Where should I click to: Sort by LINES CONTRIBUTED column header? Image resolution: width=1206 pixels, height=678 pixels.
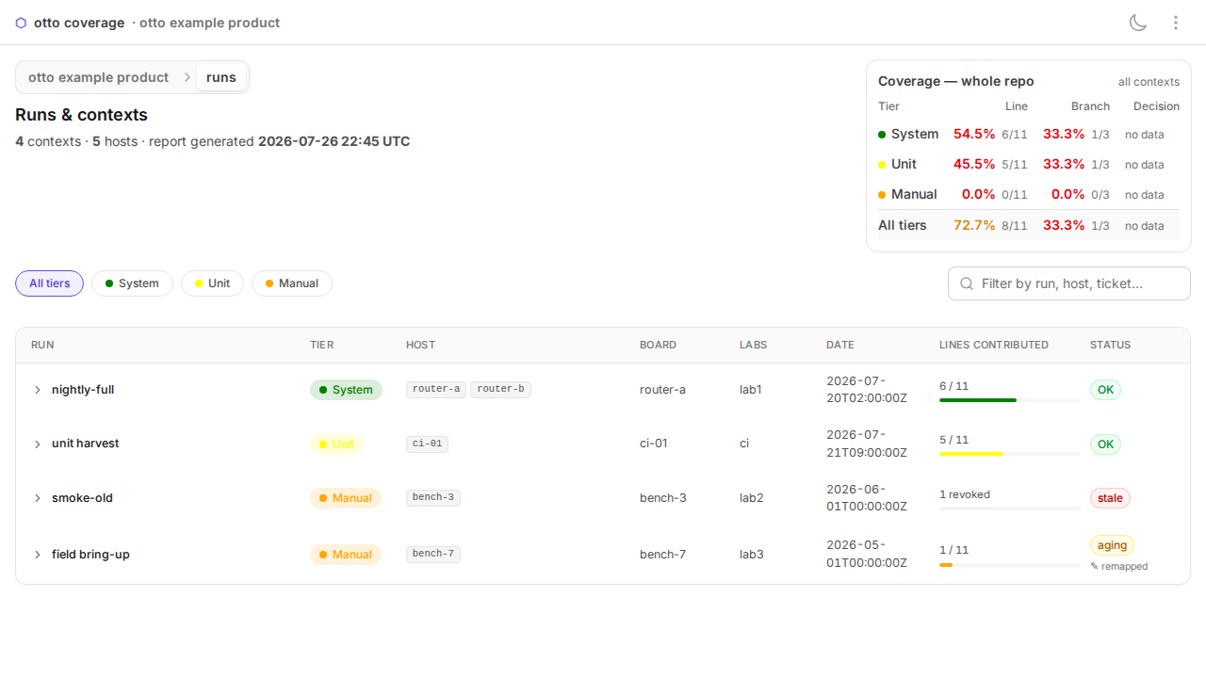tap(994, 345)
